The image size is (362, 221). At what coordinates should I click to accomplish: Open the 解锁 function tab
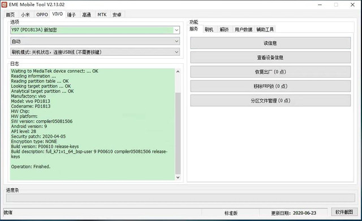[x=224, y=29]
